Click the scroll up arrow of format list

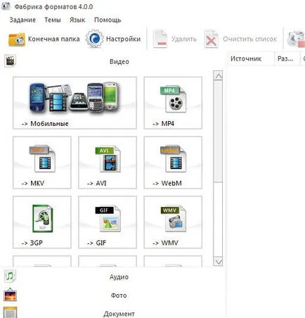(x=218, y=76)
